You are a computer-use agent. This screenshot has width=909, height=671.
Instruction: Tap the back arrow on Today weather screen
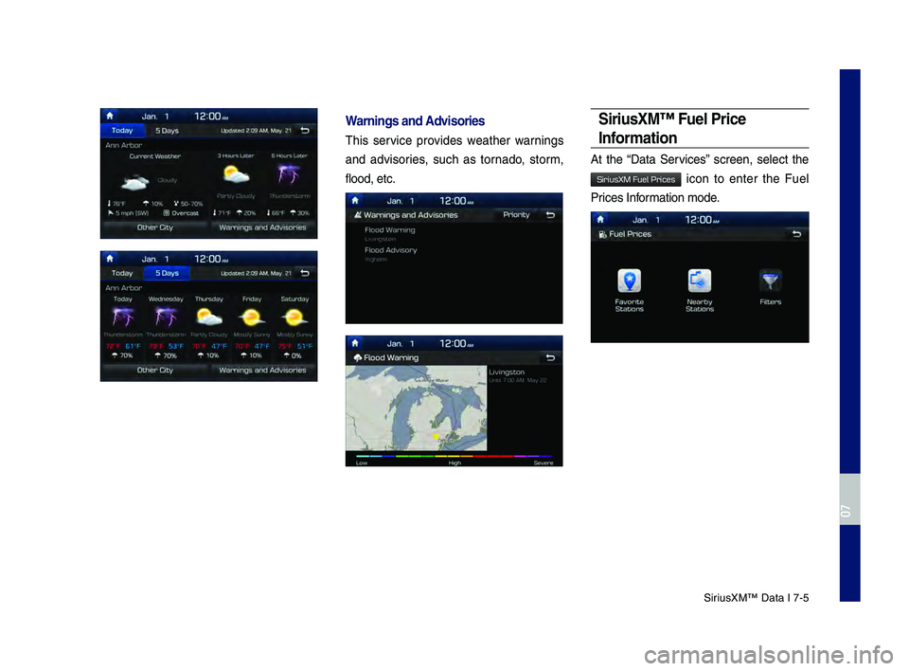304,131
